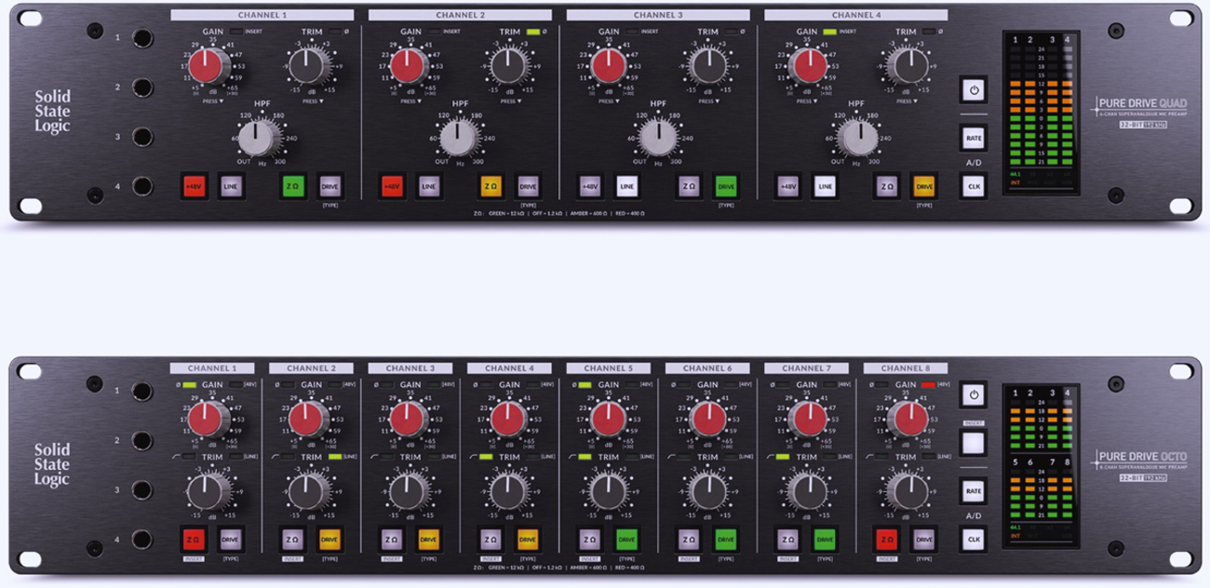Image resolution: width=1210 pixels, height=588 pixels.
Task: Toggle +48V on Quad Channel 3
Action: (x=590, y=186)
